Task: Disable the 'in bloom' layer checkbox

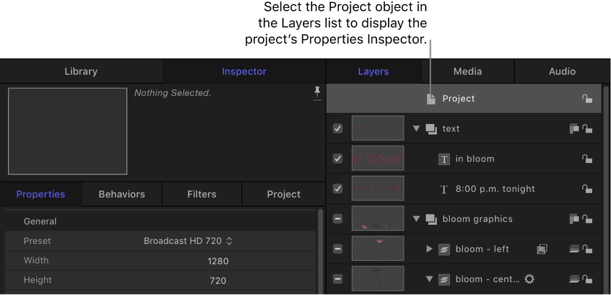Action: [x=337, y=159]
